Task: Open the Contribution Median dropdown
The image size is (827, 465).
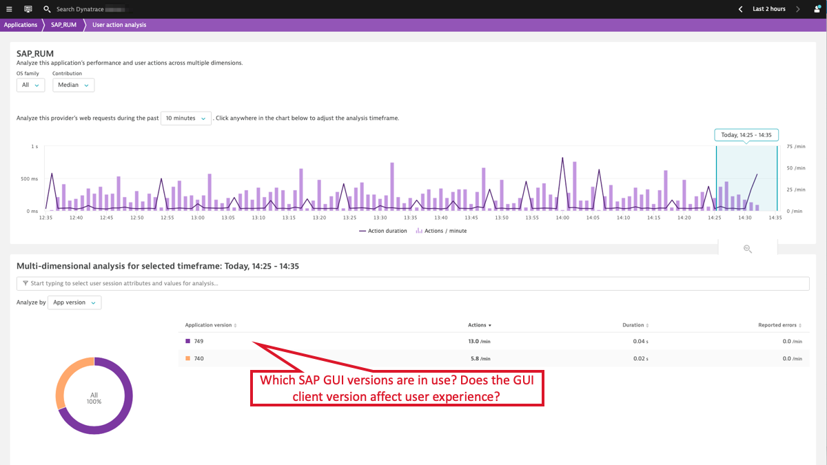Action: point(73,85)
